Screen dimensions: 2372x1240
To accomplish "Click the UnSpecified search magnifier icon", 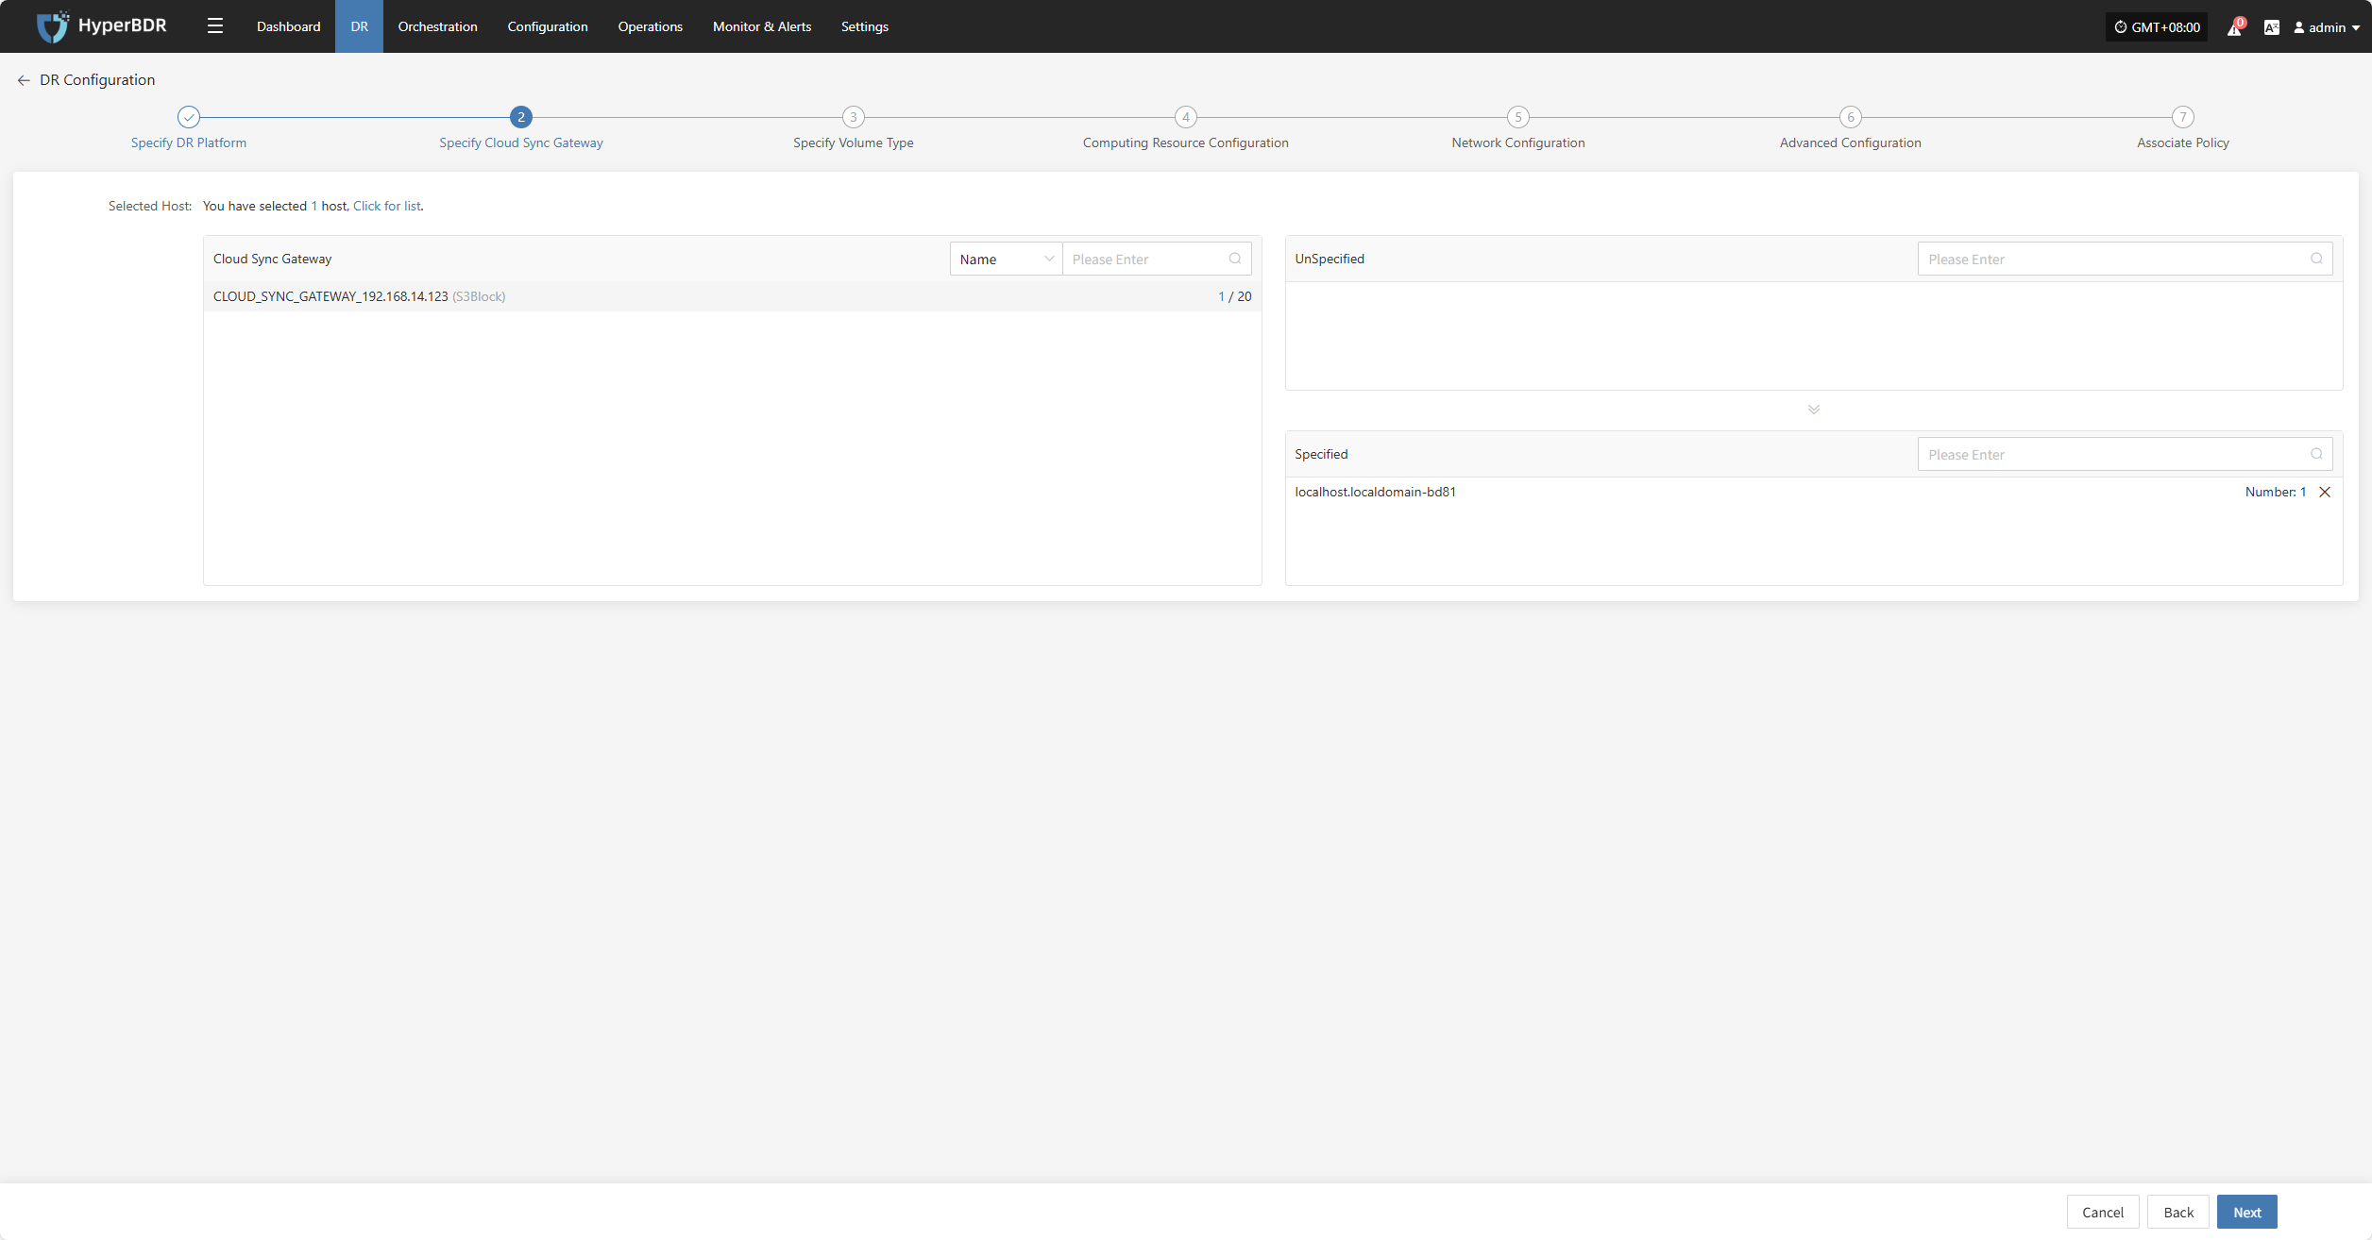I will pos(2316,259).
